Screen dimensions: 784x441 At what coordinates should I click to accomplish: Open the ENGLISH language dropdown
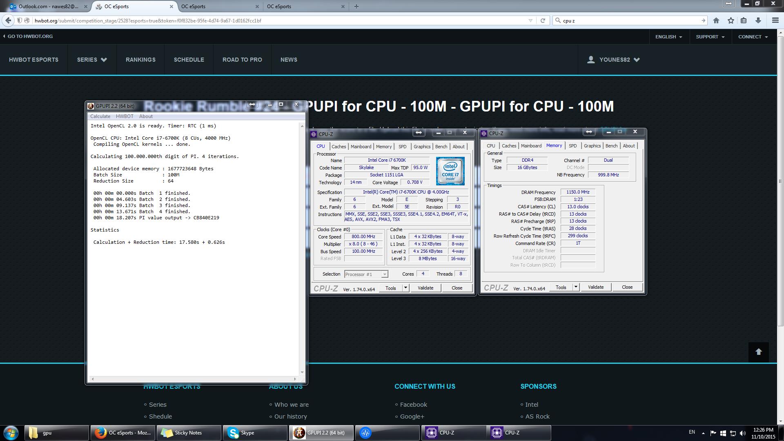pos(668,37)
